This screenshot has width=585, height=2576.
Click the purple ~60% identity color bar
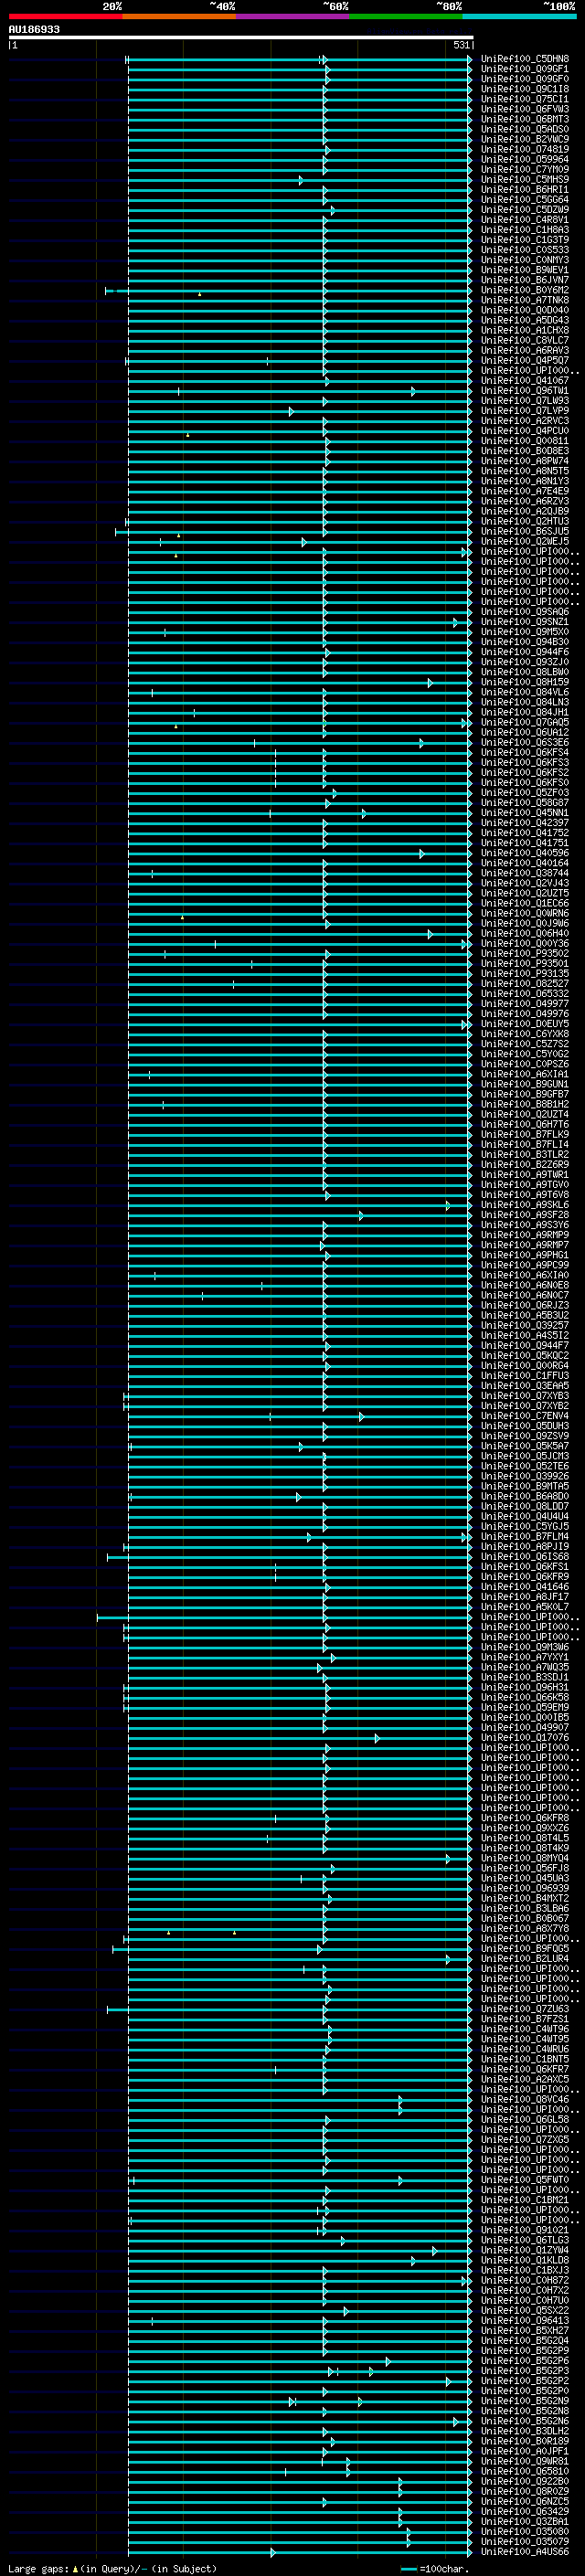click(292, 16)
